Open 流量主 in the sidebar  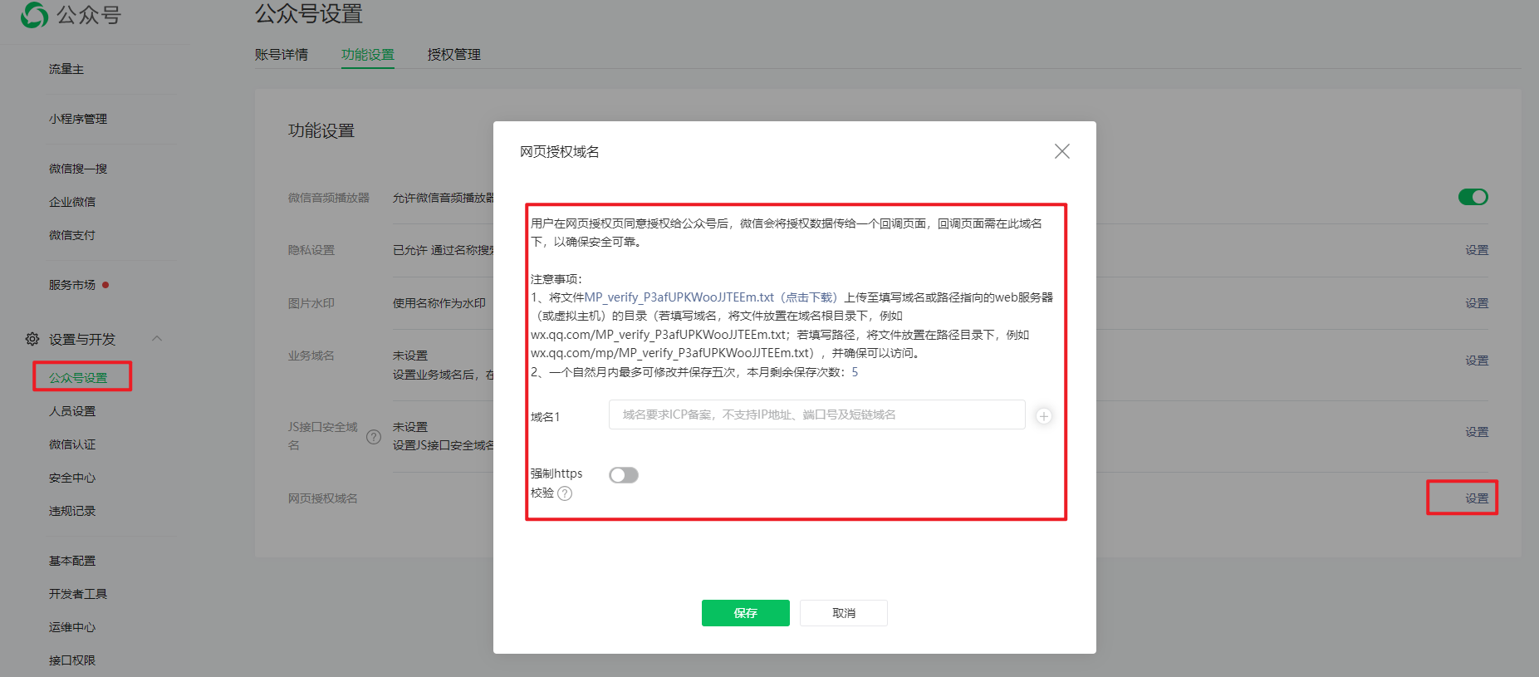point(66,69)
